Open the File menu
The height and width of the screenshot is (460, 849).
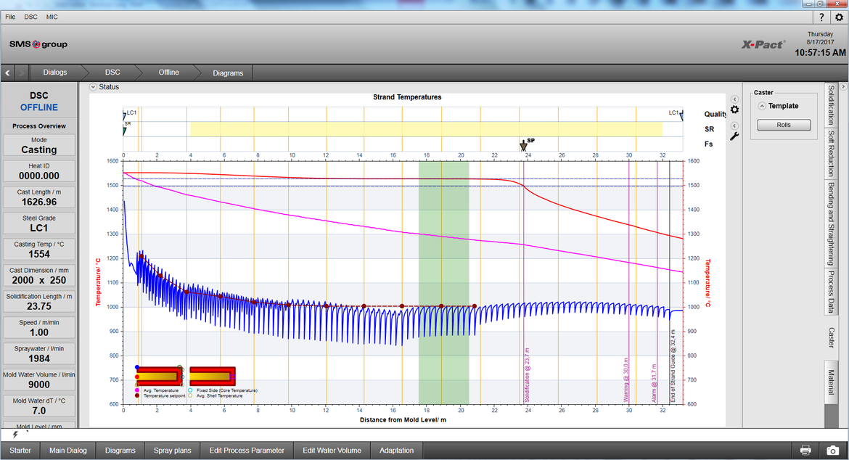coord(10,17)
